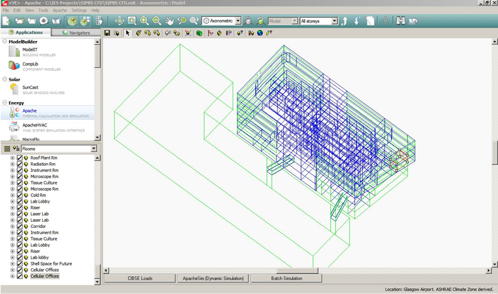This screenshot has height=294, width=498.
Task: Click the binoculars find icon
Action: tap(401, 21)
